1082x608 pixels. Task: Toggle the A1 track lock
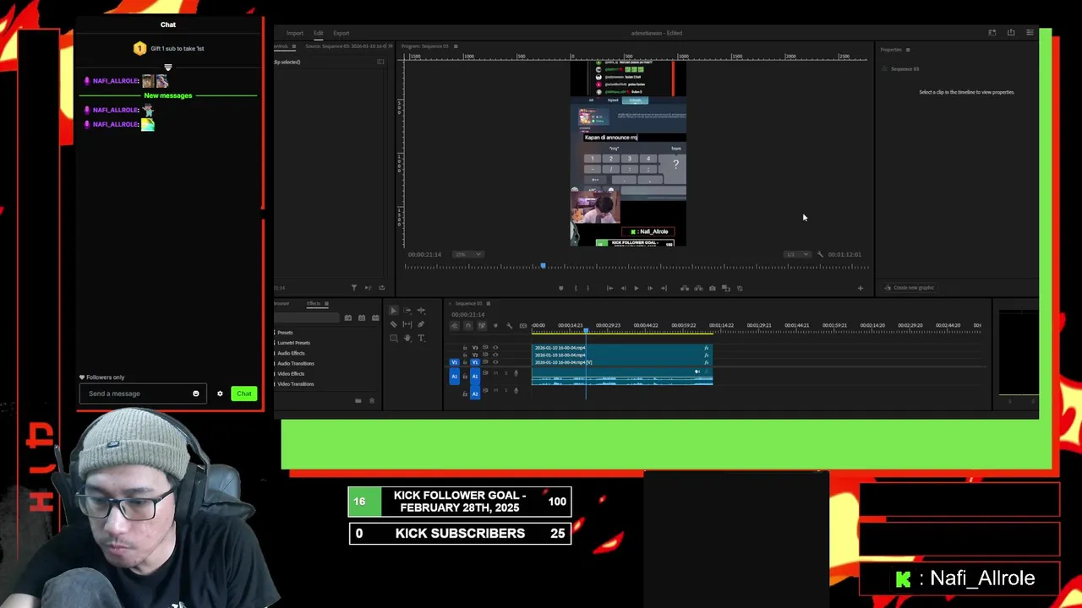click(x=465, y=376)
